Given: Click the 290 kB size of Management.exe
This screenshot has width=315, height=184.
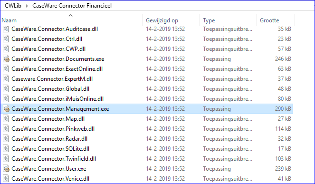Looking at the screenshot, I should coord(283,109).
